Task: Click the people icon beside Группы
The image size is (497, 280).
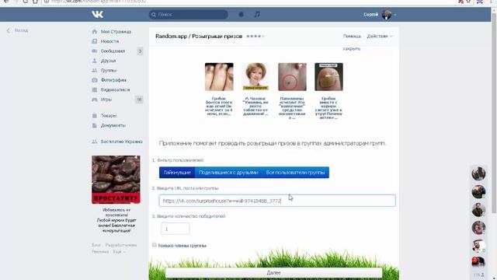Action: pyautogui.click(x=95, y=71)
